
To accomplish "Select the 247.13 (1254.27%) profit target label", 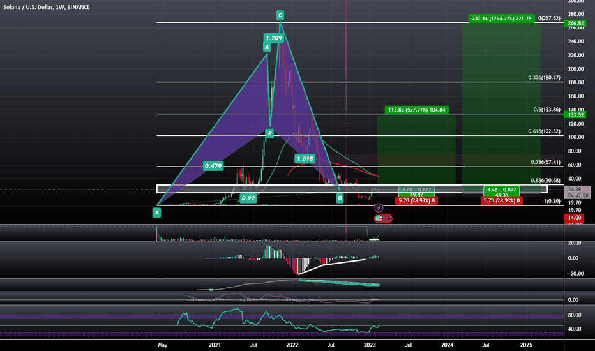I will 502,19.
